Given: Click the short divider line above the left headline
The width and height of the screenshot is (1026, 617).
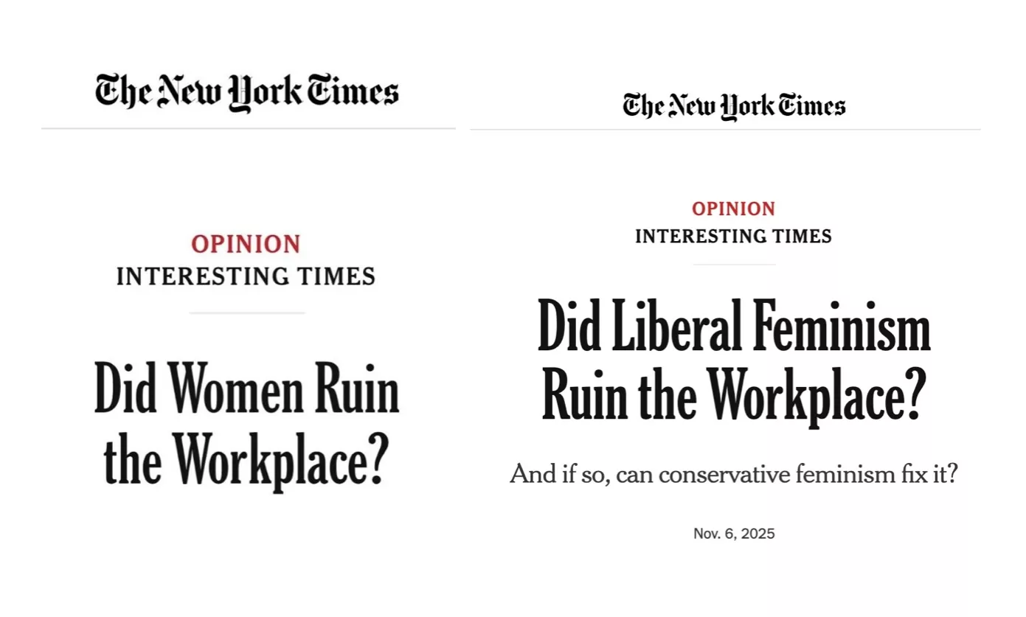Looking at the screenshot, I should coord(247,313).
